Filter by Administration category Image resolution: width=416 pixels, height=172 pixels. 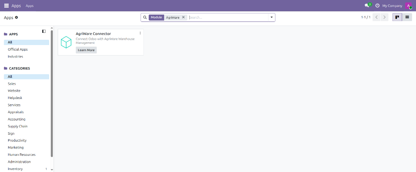(26, 162)
